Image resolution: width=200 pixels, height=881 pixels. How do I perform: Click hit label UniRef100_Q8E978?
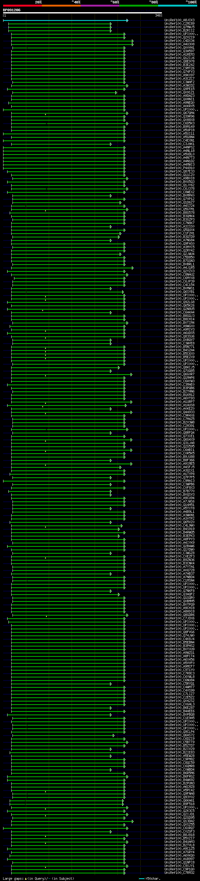click(179, 62)
